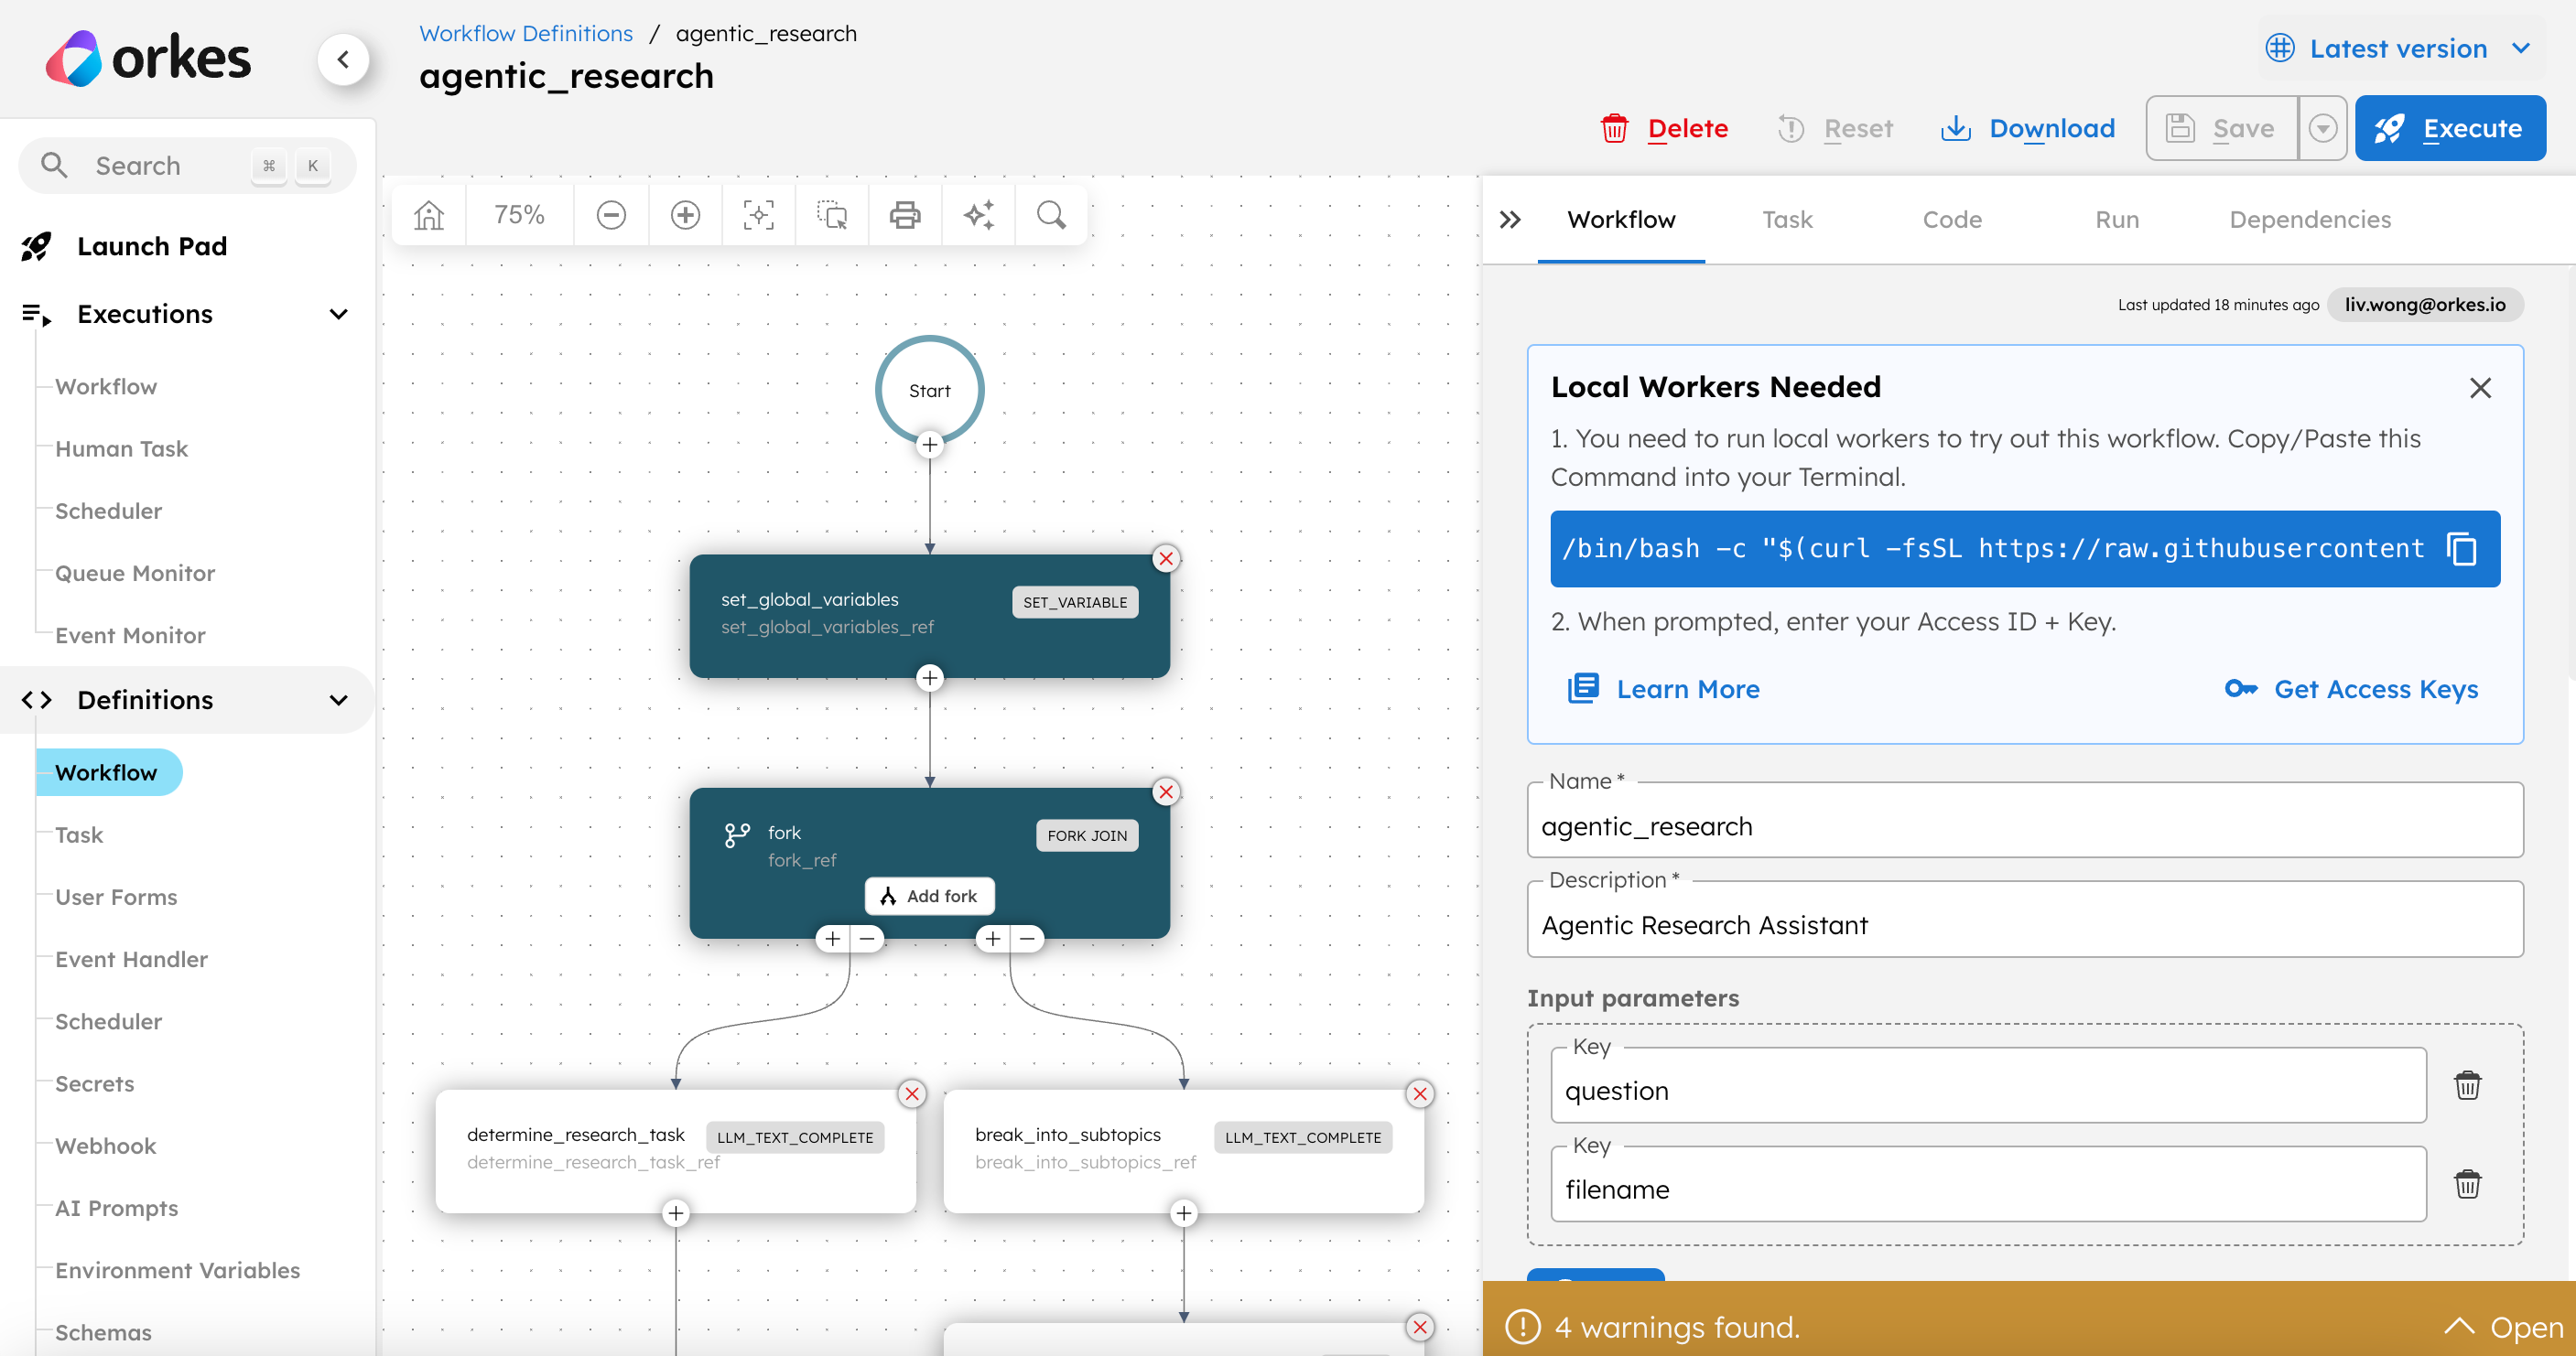
Task: Copy the terminal command using the clipboard icon
Action: pyautogui.click(x=2461, y=549)
